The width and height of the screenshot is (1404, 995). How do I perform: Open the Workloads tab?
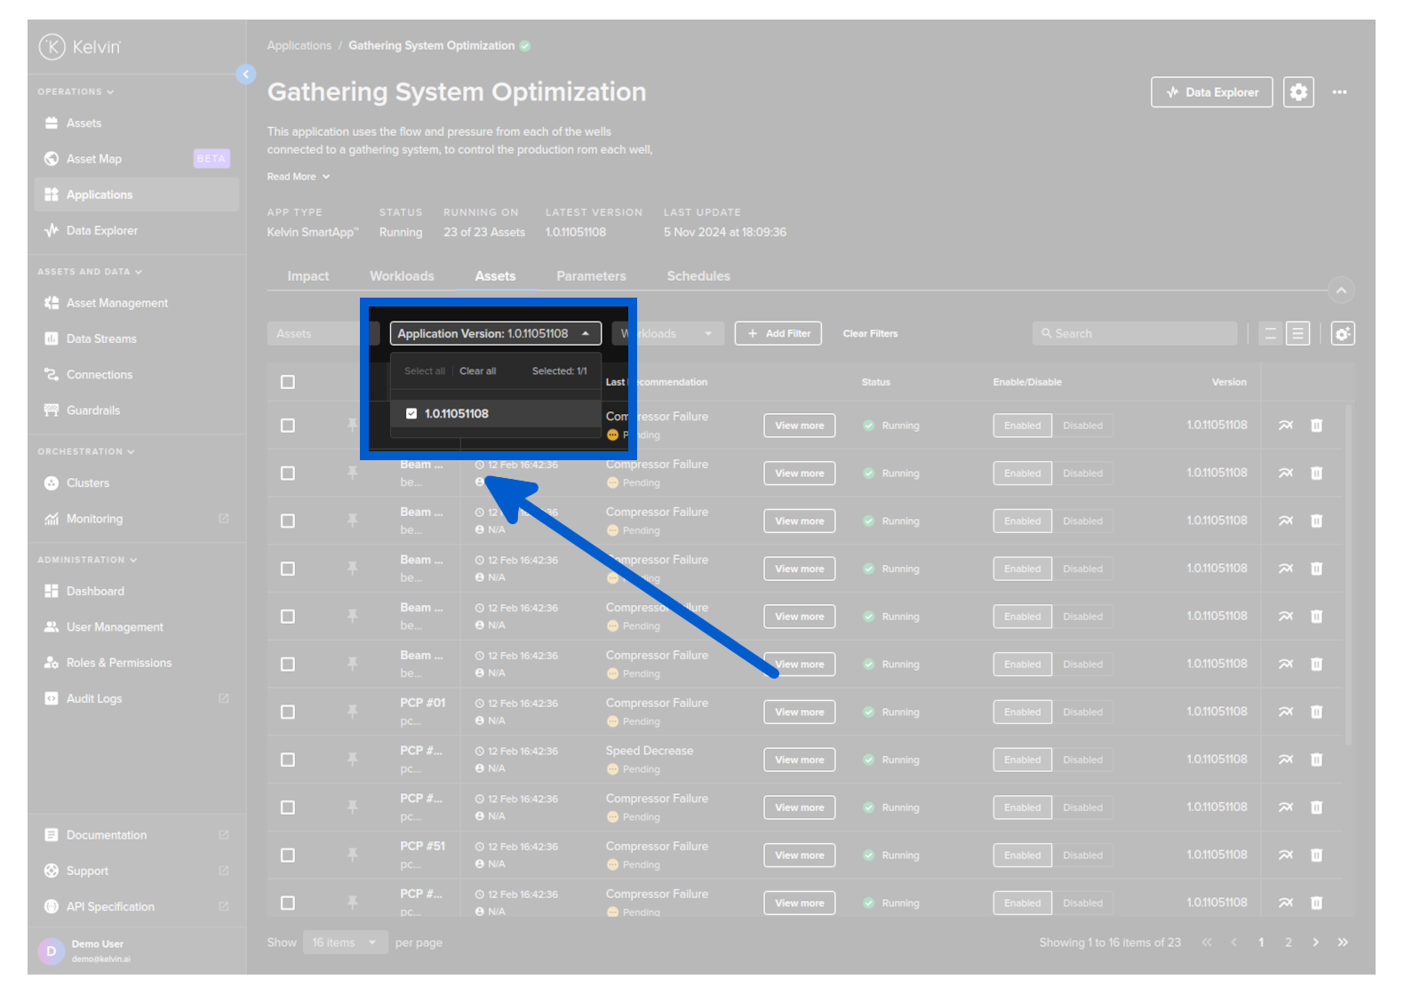(x=402, y=276)
